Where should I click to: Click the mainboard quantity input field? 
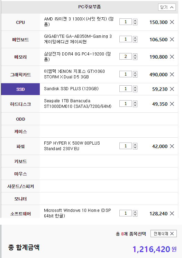click(x=126, y=39)
